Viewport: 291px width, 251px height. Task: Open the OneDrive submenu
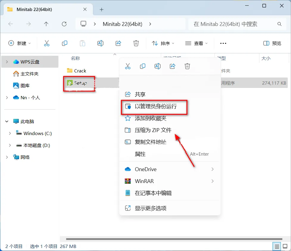170,169
